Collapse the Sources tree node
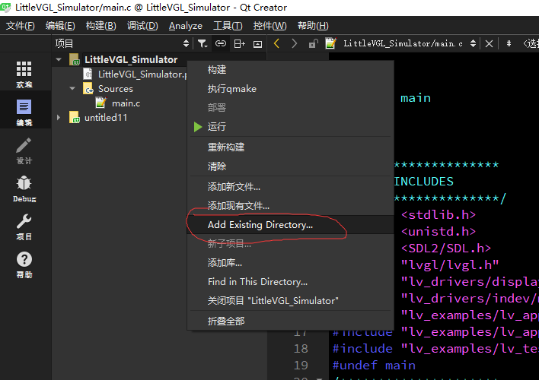 click(x=72, y=89)
